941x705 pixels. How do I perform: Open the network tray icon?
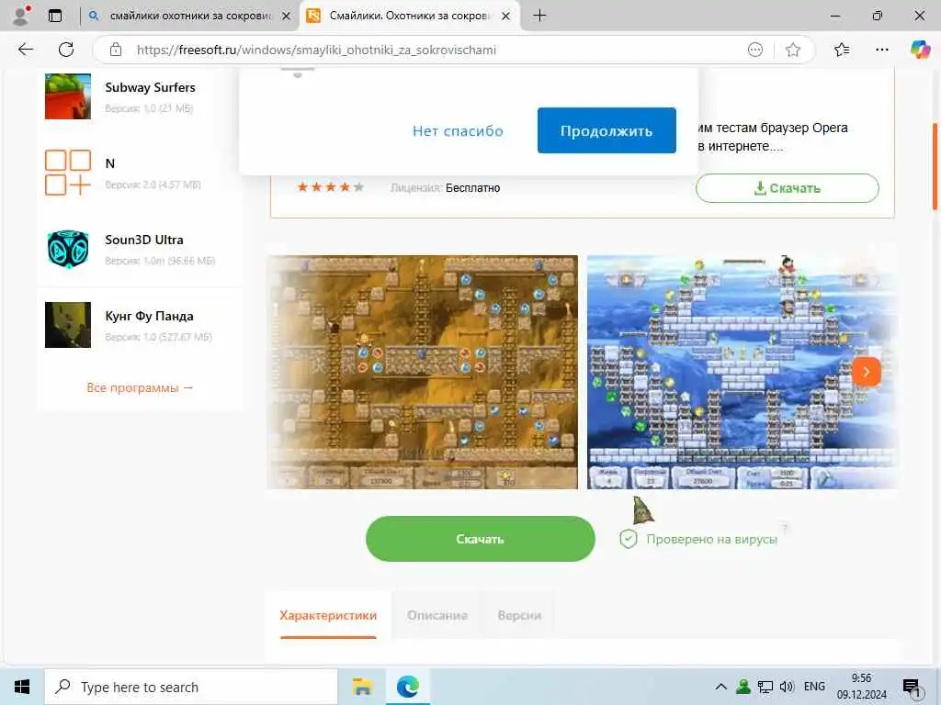pyautogui.click(x=765, y=687)
